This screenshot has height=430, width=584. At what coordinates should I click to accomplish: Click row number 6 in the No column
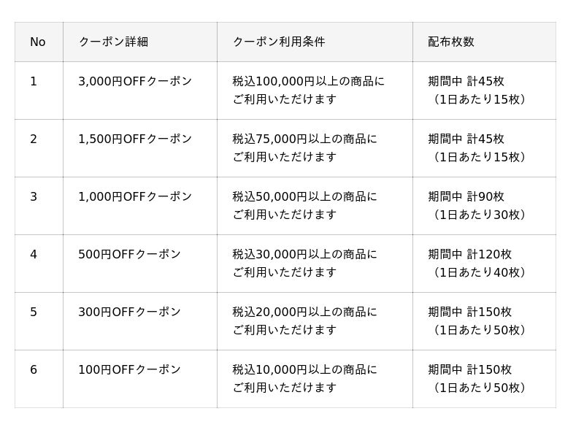(x=34, y=370)
